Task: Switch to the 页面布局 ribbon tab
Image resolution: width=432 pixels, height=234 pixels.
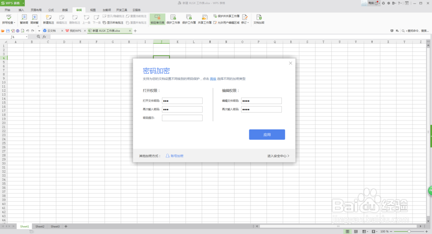Action: 36,10
